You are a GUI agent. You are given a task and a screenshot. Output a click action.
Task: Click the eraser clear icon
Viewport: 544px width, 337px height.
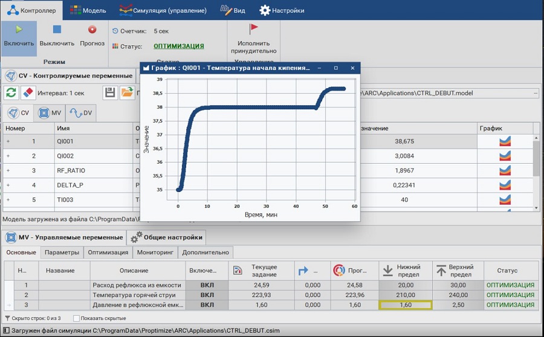pos(28,93)
